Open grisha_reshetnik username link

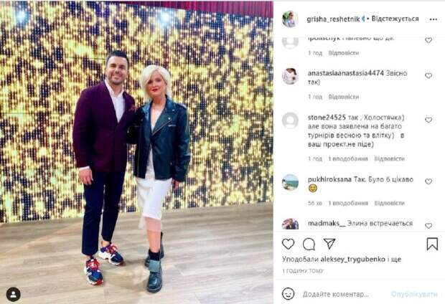(x=334, y=19)
